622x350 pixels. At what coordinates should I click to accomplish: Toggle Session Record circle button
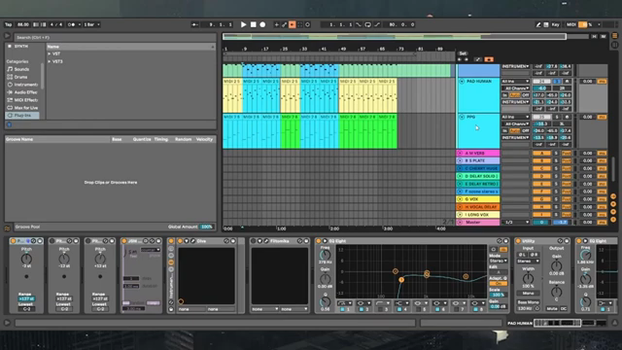click(x=307, y=24)
